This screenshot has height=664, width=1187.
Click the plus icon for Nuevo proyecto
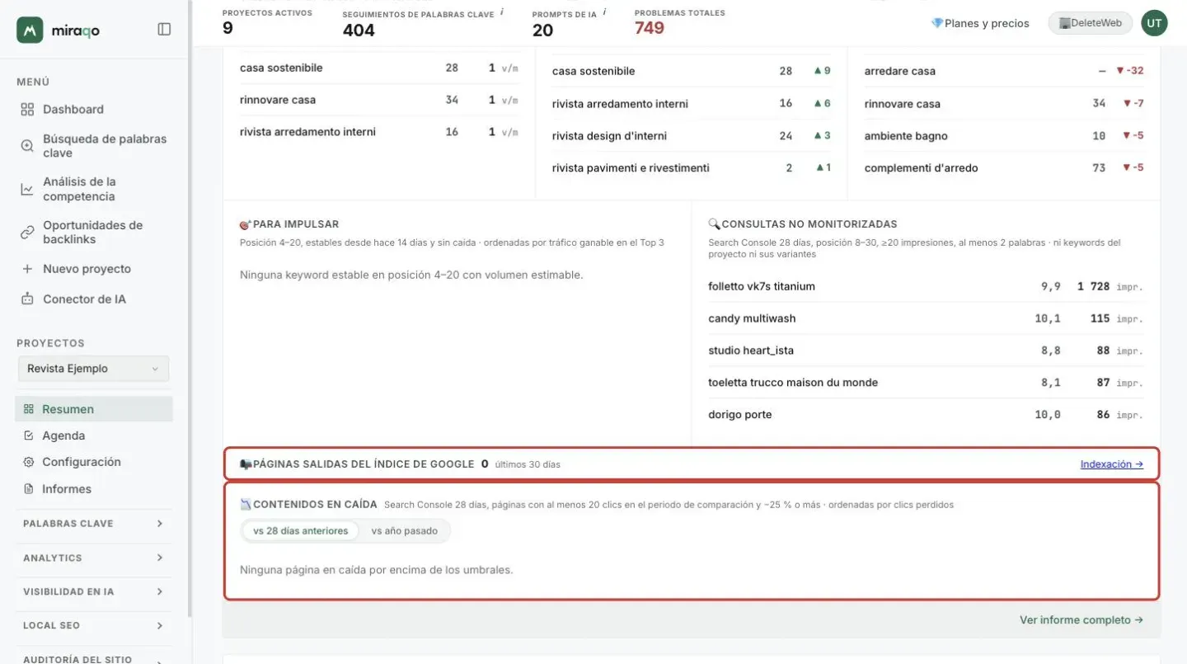[27, 269]
